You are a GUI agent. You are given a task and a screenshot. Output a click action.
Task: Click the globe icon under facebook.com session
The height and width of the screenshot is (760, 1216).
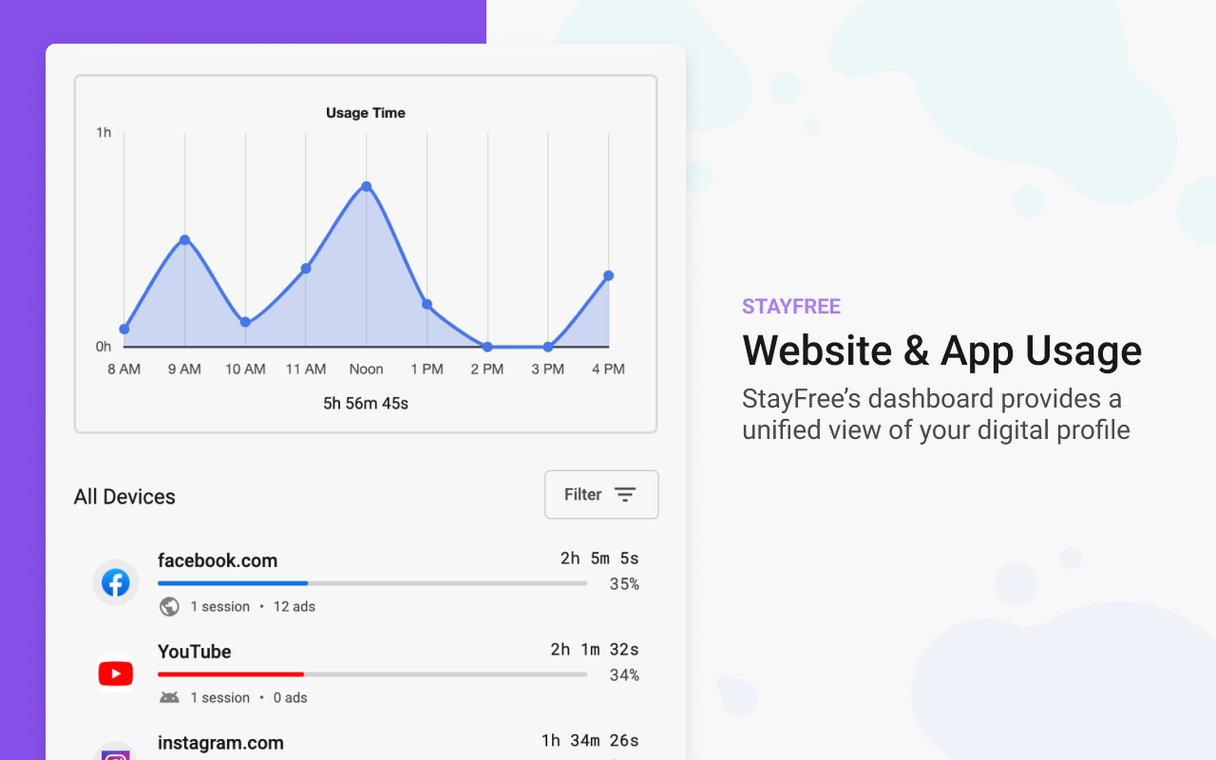coord(169,606)
